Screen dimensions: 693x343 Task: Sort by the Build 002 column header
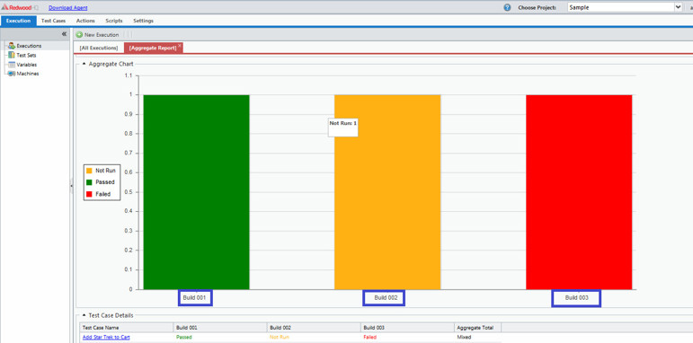pyautogui.click(x=314, y=328)
